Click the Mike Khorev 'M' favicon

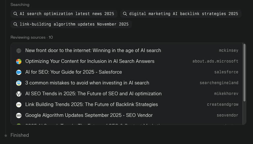point(19,94)
